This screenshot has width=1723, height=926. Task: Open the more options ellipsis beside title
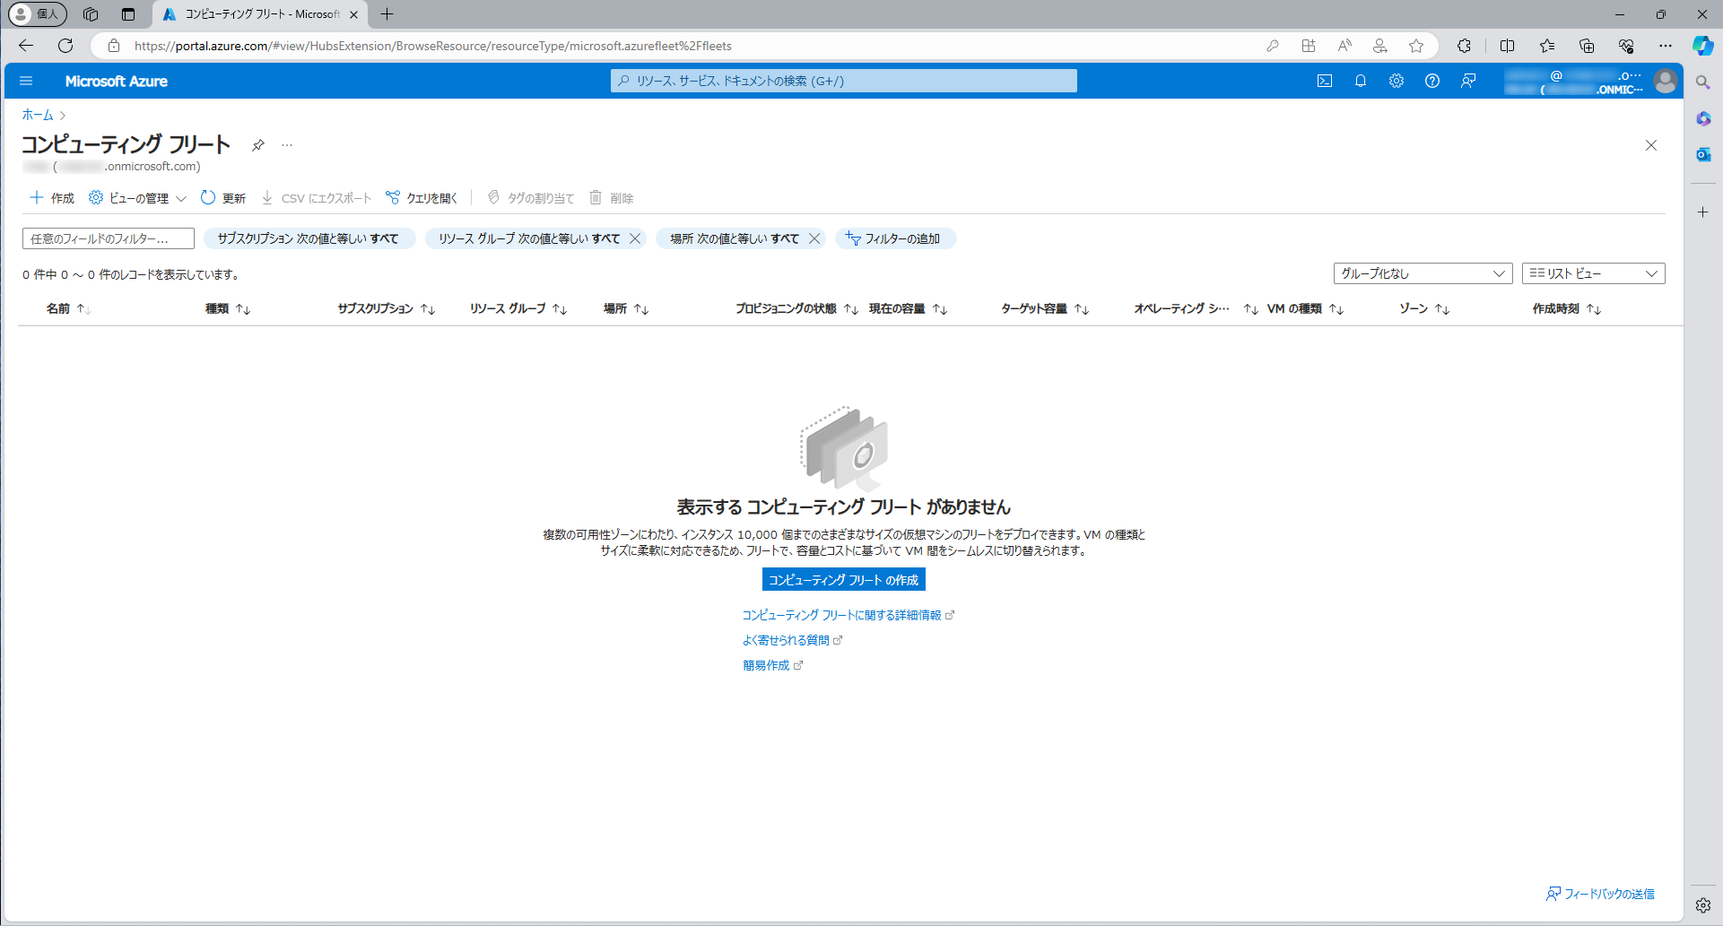click(287, 145)
